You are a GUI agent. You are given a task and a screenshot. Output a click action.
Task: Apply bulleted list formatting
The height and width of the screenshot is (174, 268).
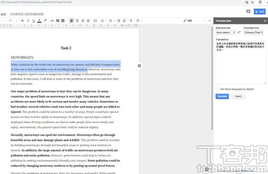110,21
